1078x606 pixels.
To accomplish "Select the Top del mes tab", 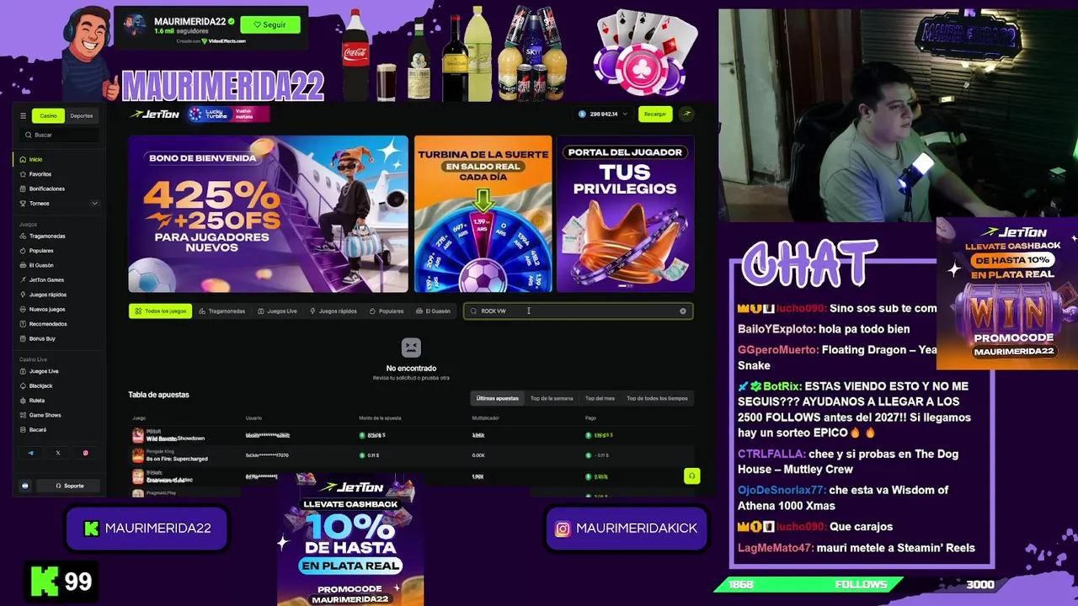I will coord(600,398).
